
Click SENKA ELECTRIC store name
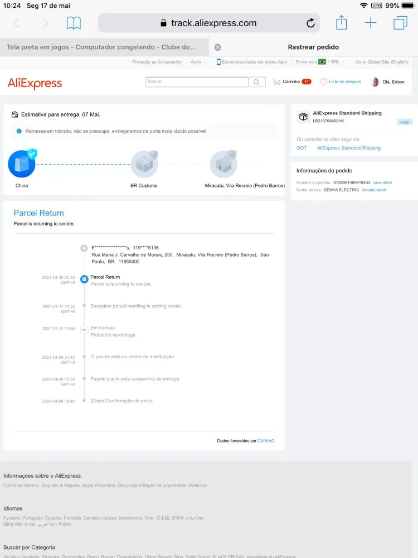pyautogui.click(x=341, y=190)
